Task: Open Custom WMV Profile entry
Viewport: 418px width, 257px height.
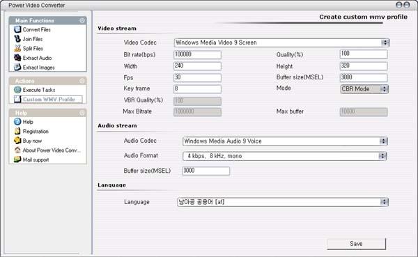Action: 49,99
